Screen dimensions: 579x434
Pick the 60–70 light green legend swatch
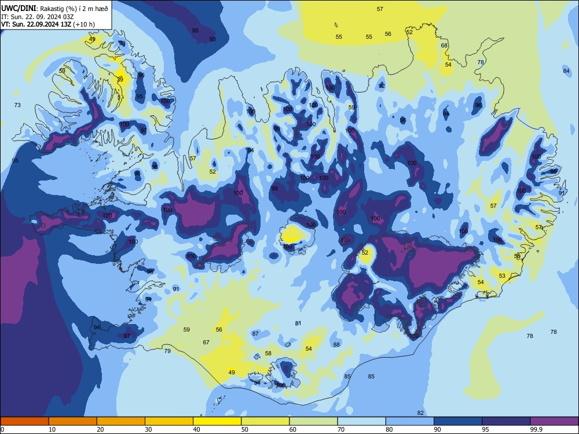point(313,421)
